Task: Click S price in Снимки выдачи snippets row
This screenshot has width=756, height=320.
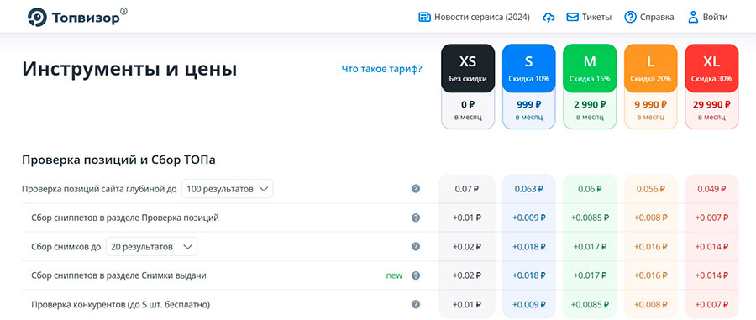Action: (529, 275)
